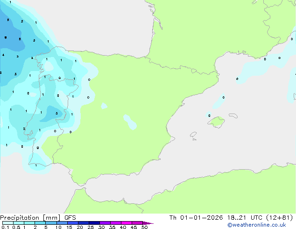Screen dimensions: 296x229
Task: Select the 20–25 mm legend swatch
Action: pyautogui.click(x=84, y=223)
